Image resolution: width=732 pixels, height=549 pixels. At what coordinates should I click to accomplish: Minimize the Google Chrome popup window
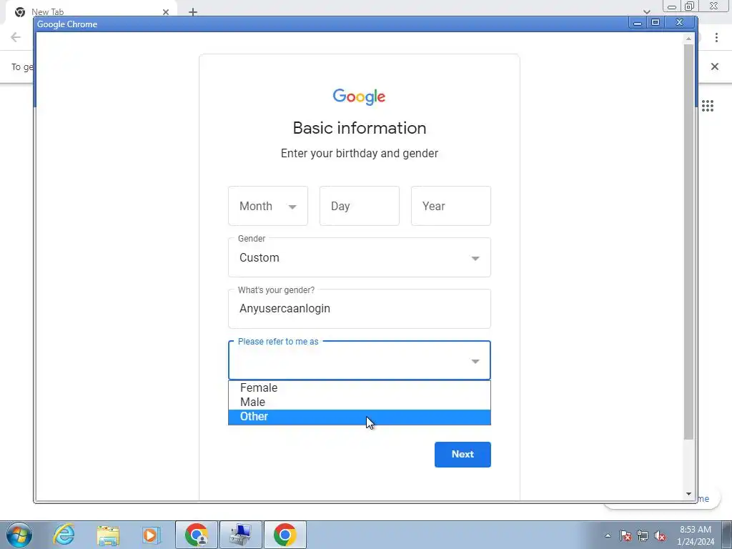637,22
